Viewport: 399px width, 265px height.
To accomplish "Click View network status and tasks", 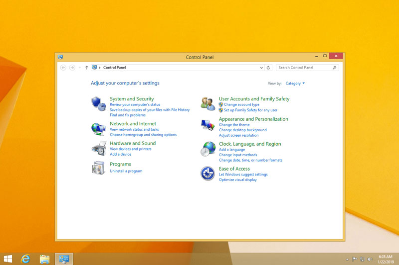I will click(134, 129).
